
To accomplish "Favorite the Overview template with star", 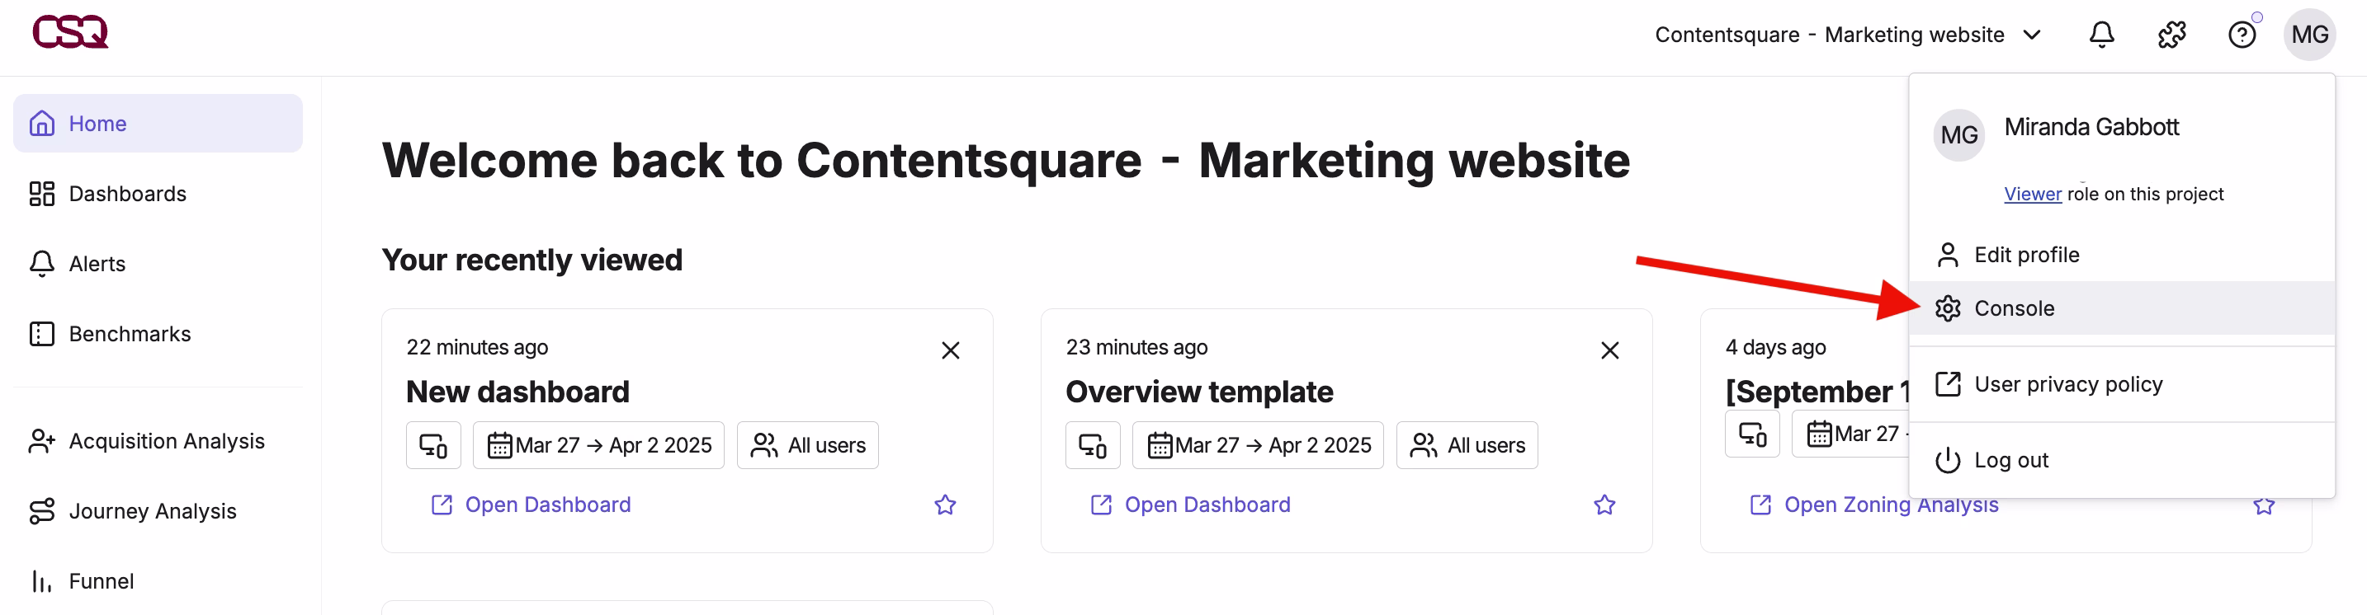I will point(1604,505).
